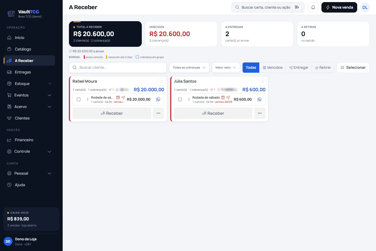Toggle the R$ 20.600,00 a avisar option
This screenshot has height=251, width=376.
tap(86, 51)
